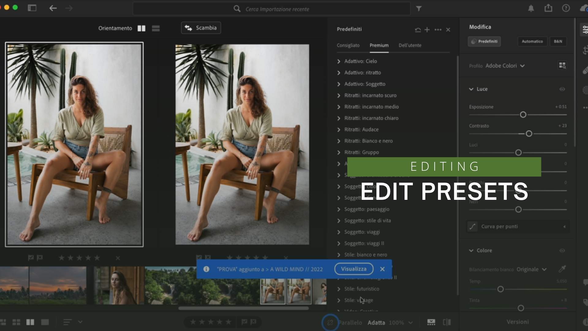Click the filter funnel icon
588x331 pixels.
click(x=419, y=9)
